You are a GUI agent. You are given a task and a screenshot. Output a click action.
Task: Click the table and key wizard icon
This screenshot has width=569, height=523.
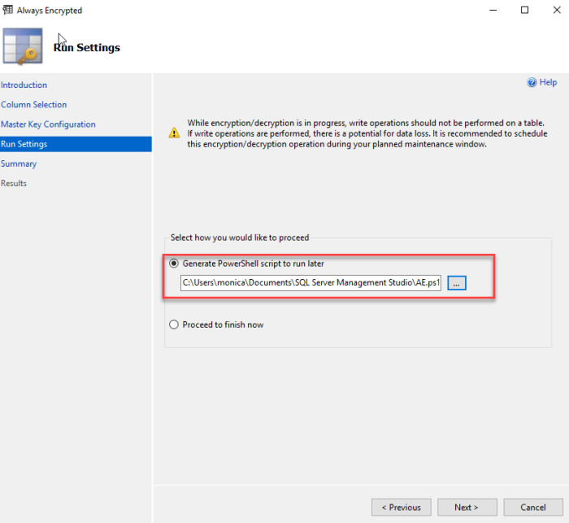coord(23,47)
